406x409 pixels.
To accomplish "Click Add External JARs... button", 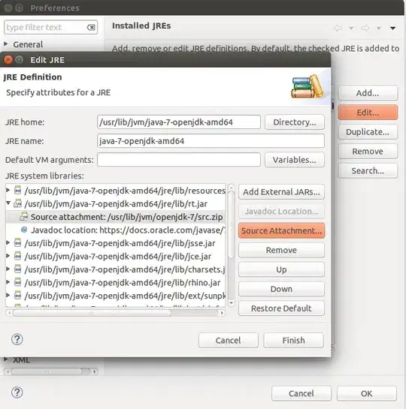I will point(281,192).
